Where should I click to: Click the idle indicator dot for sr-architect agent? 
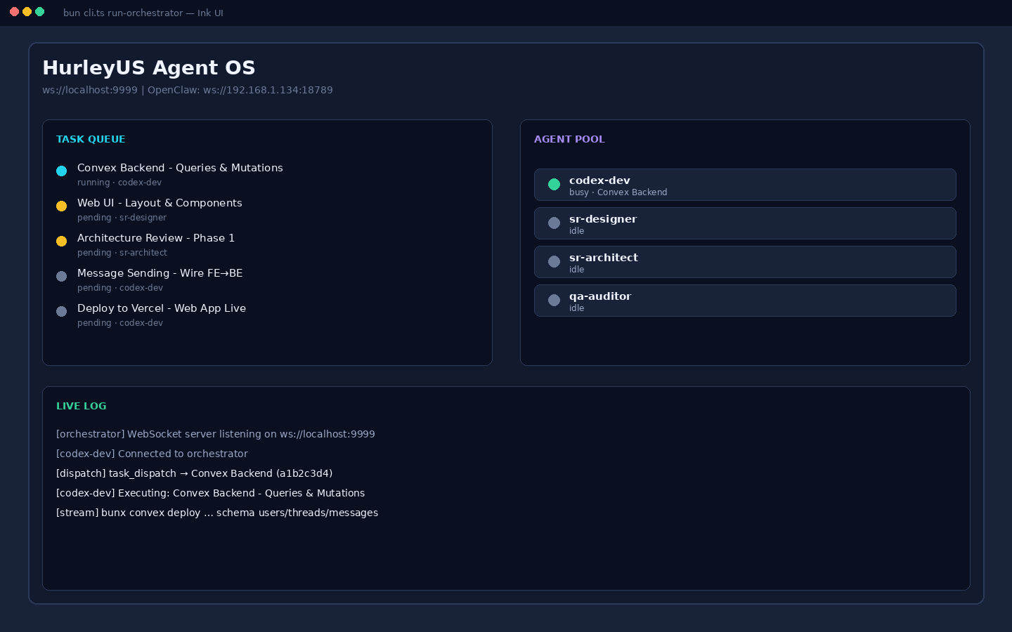point(554,261)
